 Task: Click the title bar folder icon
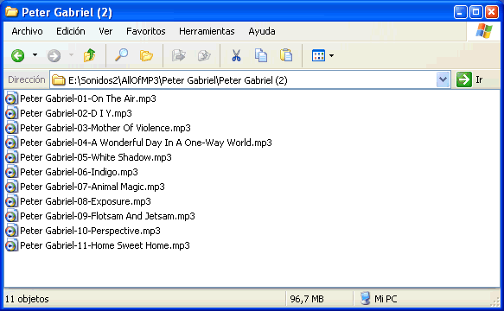11,11
